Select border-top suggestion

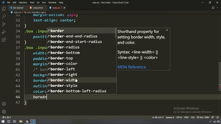(81, 58)
